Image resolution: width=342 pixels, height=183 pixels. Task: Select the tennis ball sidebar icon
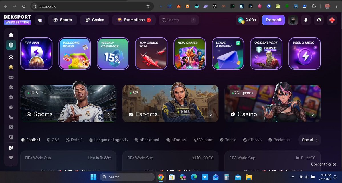pyautogui.click(x=11, y=97)
